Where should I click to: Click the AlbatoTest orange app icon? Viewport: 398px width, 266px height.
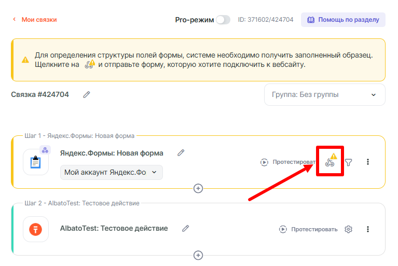[x=36, y=229]
